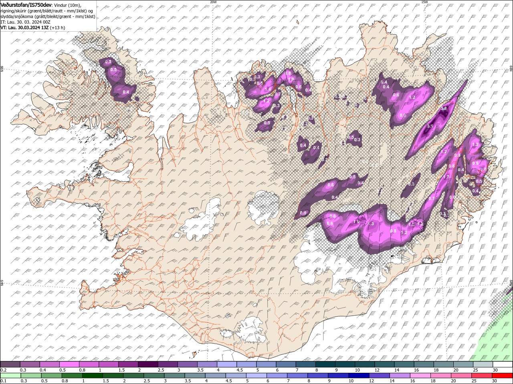Select the light green legend swatch labeled 0.1
Image resolution: width=513 pixels, height=384 pixels.
click(x=11, y=376)
